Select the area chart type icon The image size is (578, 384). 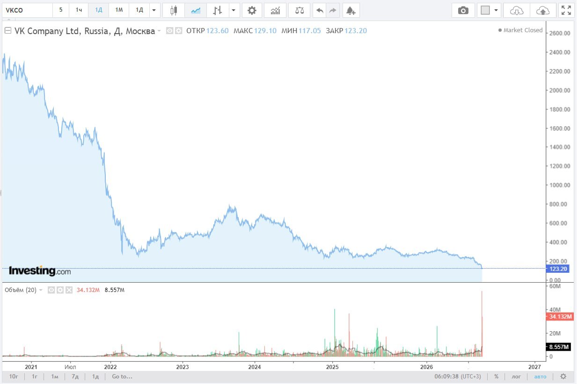[x=196, y=10]
